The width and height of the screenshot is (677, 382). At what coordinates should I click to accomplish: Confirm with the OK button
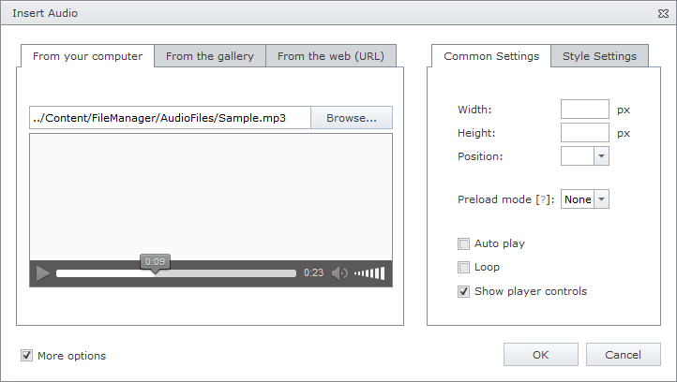point(540,355)
